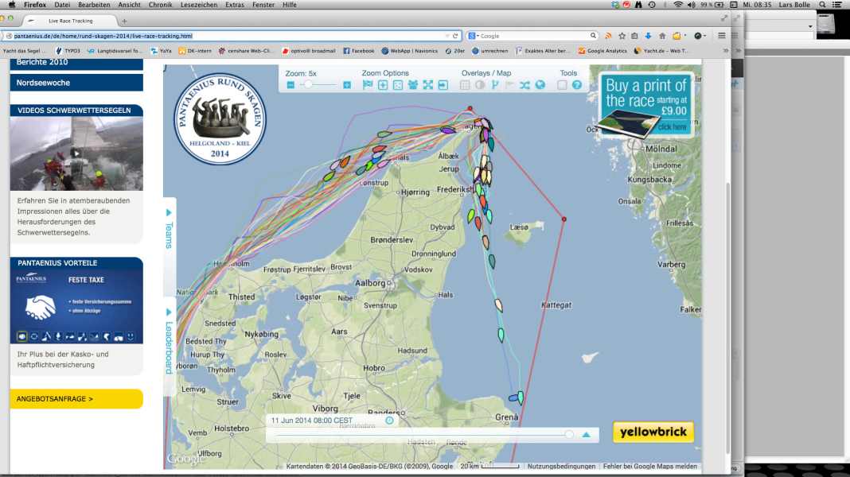Click the yellowbrick logo
This screenshot has height=477, width=850.
(653, 432)
